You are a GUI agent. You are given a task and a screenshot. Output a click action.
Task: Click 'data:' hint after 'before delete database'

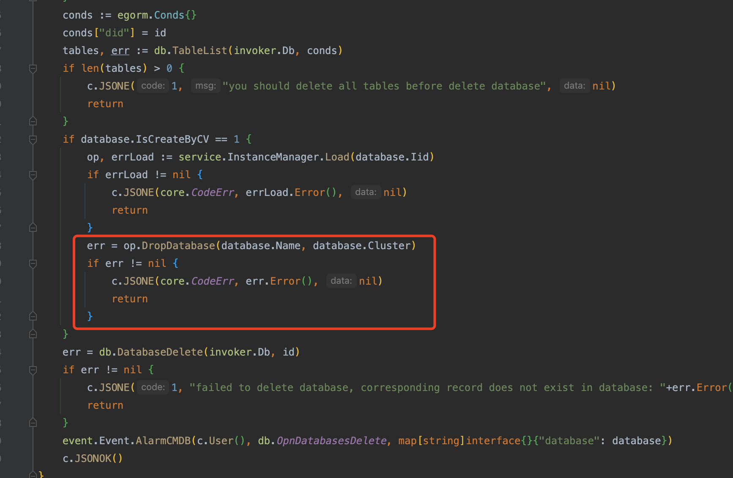tap(574, 86)
